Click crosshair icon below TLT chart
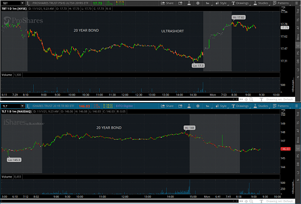This screenshot has width=301, height=204. [246, 201]
